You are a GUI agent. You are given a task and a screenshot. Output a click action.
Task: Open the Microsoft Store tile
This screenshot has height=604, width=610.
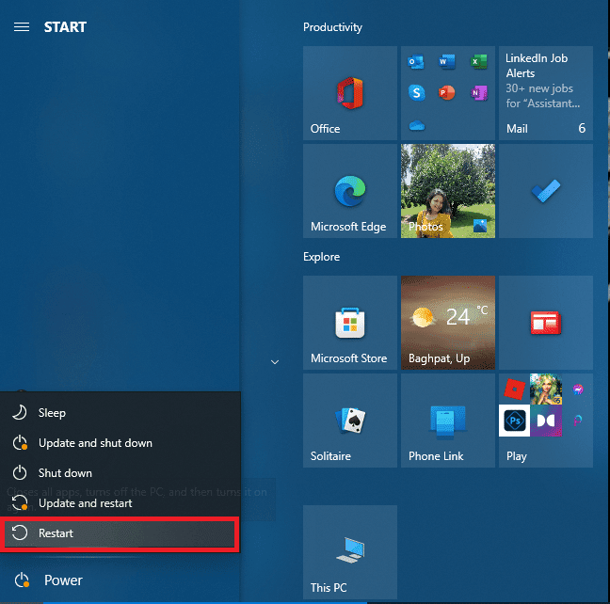click(350, 323)
